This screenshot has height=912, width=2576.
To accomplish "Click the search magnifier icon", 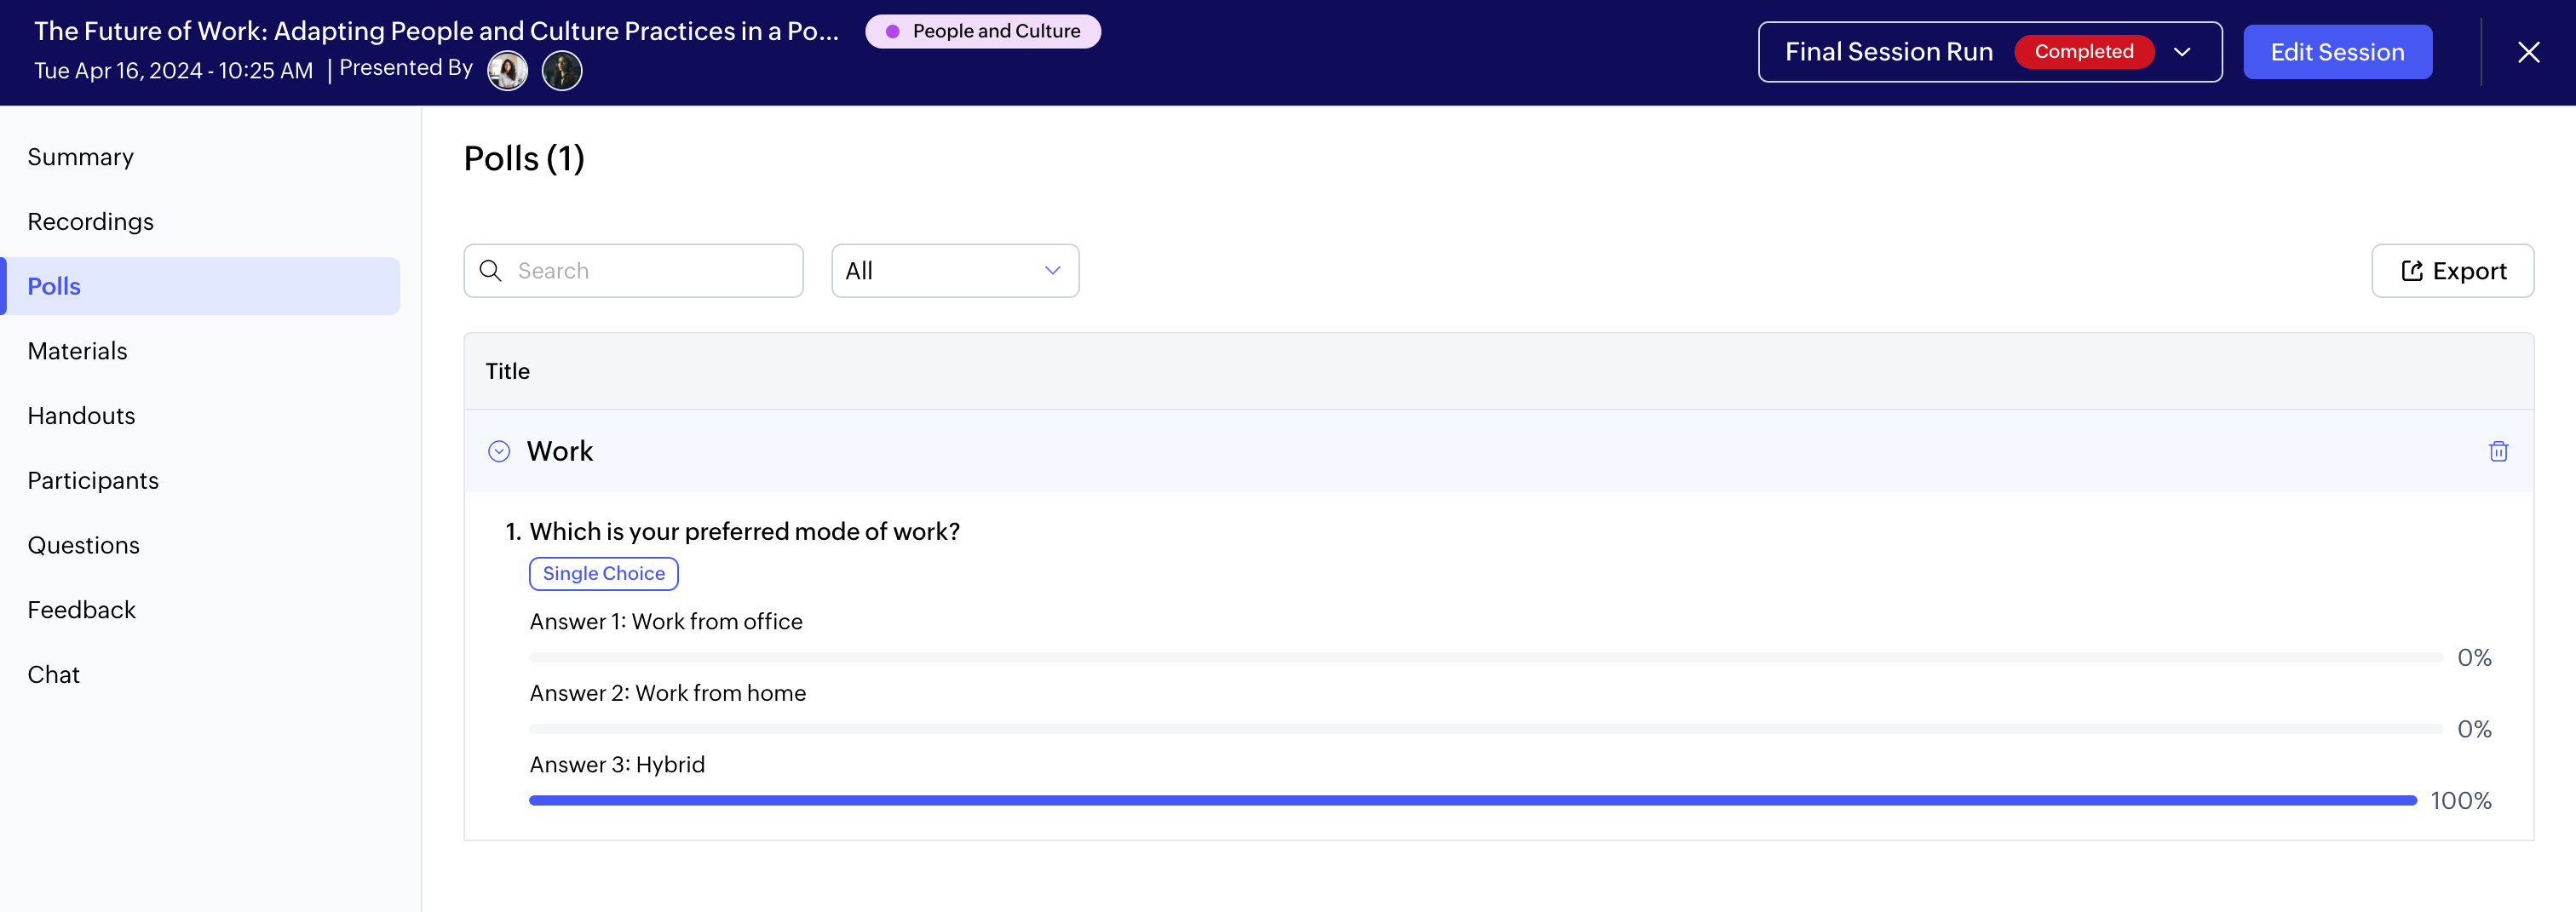I will [x=490, y=271].
